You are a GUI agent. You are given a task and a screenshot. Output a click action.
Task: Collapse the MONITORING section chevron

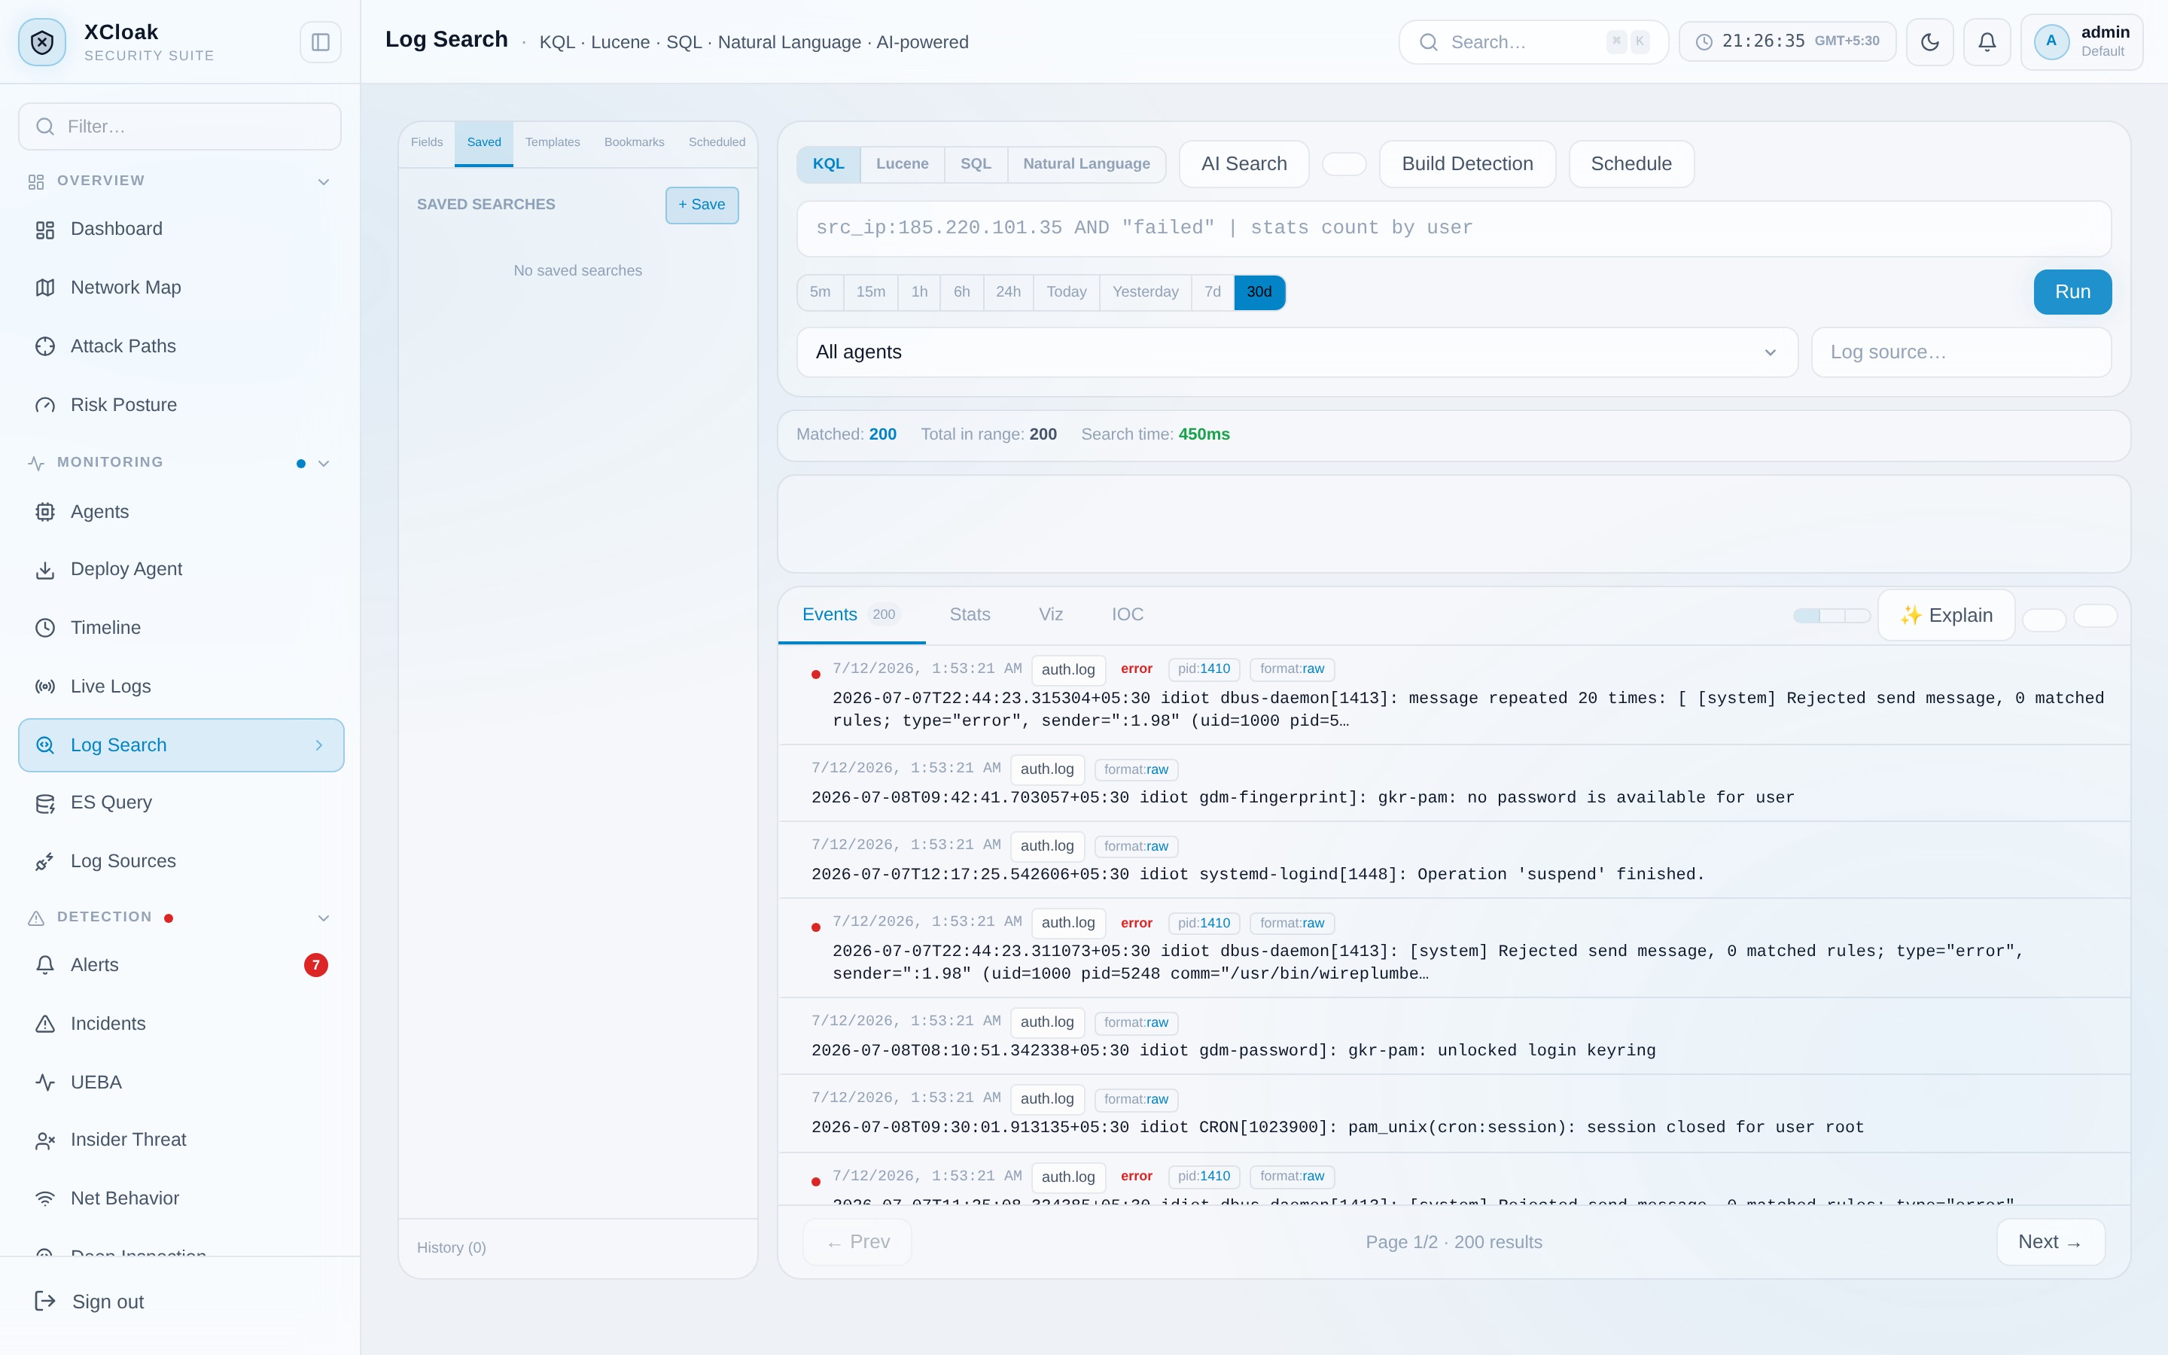coord(324,463)
